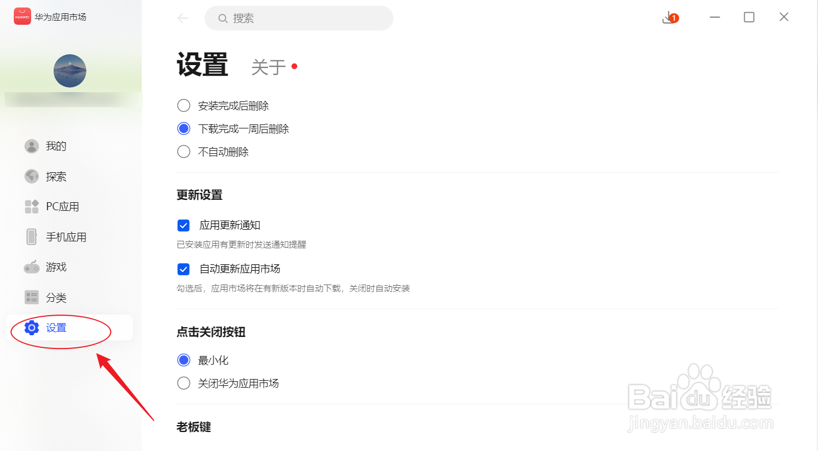Minimize the AppGallery window
The height and width of the screenshot is (451, 818).
(715, 17)
